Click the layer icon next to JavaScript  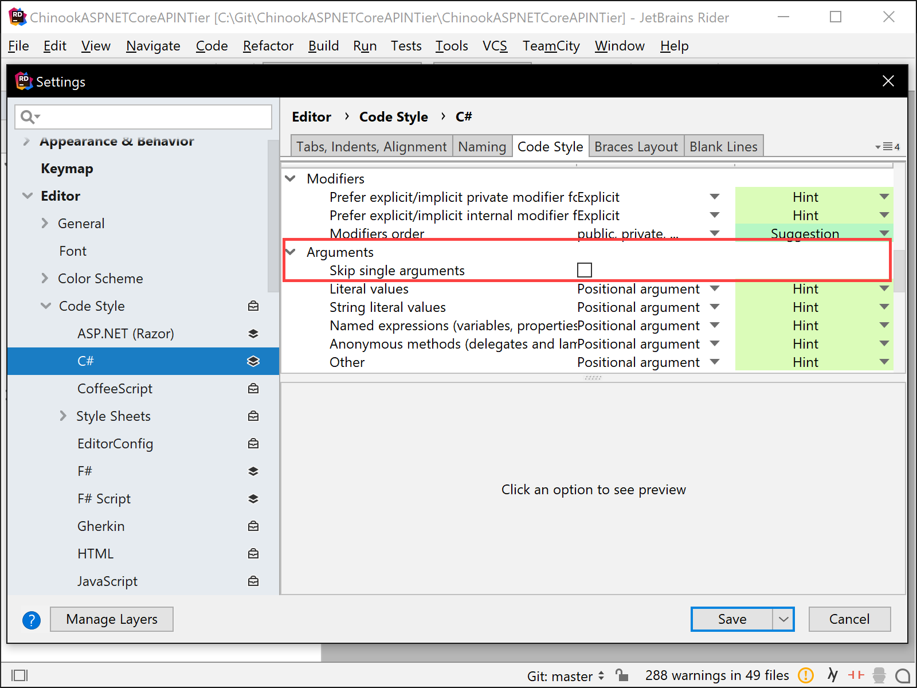tap(253, 581)
